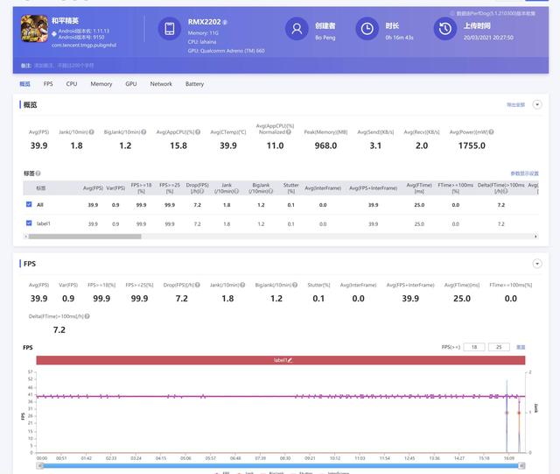Click the upload time history icon
The height and width of the screenshot is (474, 560).
point(445,29)
